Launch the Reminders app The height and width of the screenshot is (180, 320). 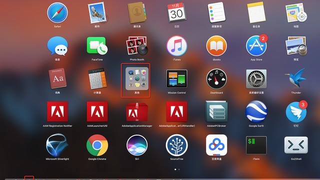[x=216, y=12]
